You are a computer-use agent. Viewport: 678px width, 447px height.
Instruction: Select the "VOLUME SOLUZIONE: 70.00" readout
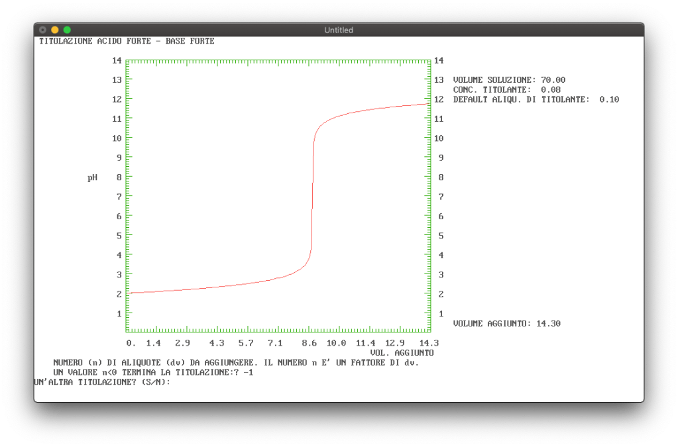(x=509, y=80)
